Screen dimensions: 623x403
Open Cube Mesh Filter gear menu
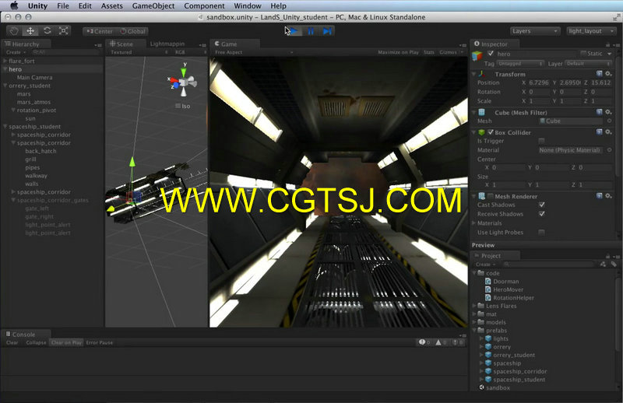pos(608,112)
